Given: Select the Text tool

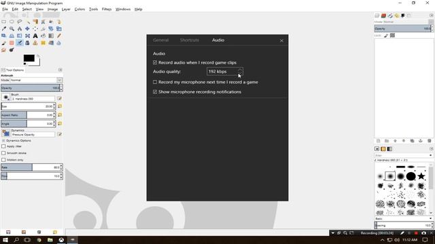Looking at the screenshot, I should pyautogui.click(x=35, y=36).
